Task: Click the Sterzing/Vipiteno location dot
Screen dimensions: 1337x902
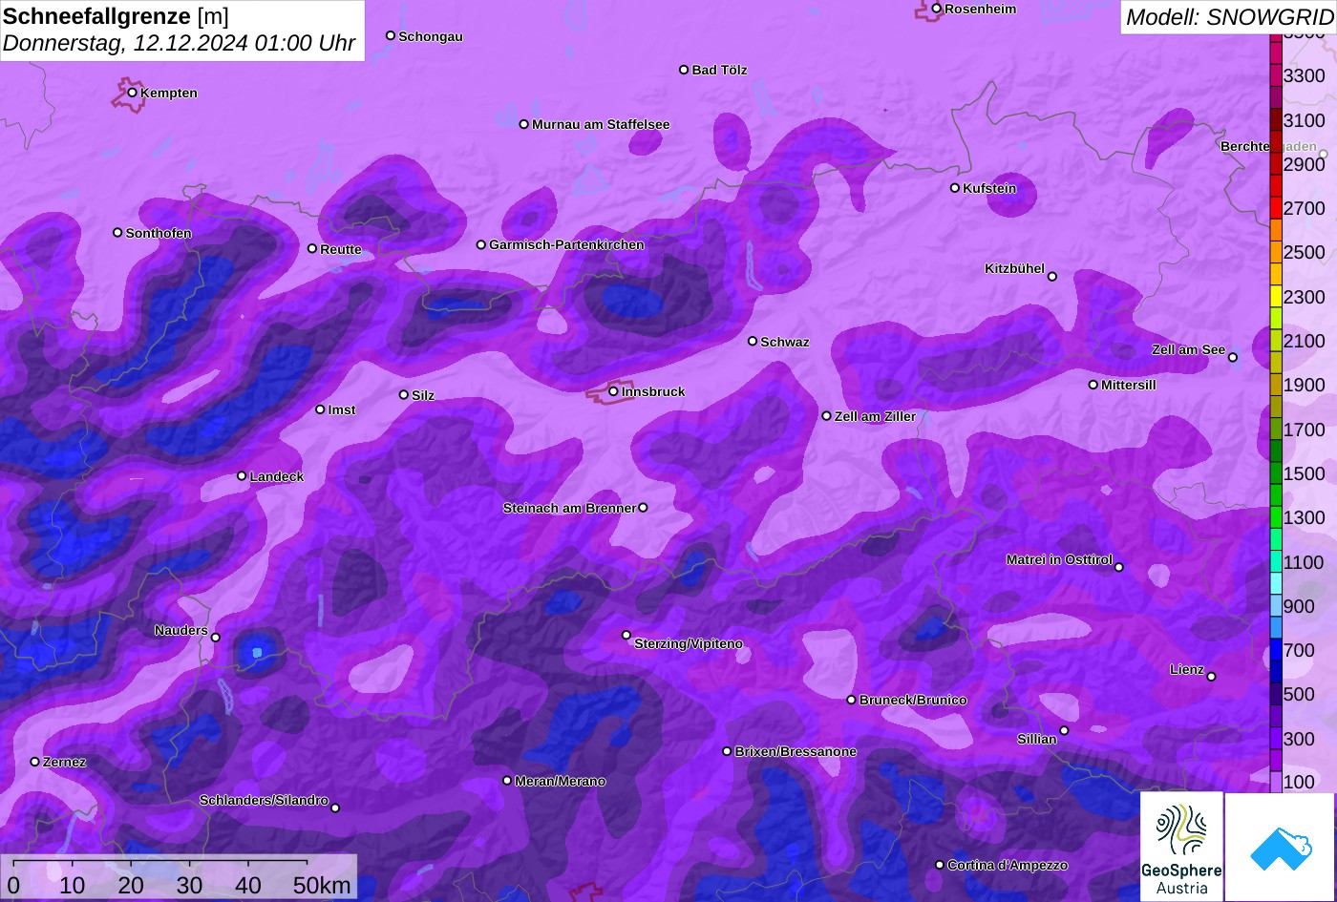Action: (x=626, y=635)
